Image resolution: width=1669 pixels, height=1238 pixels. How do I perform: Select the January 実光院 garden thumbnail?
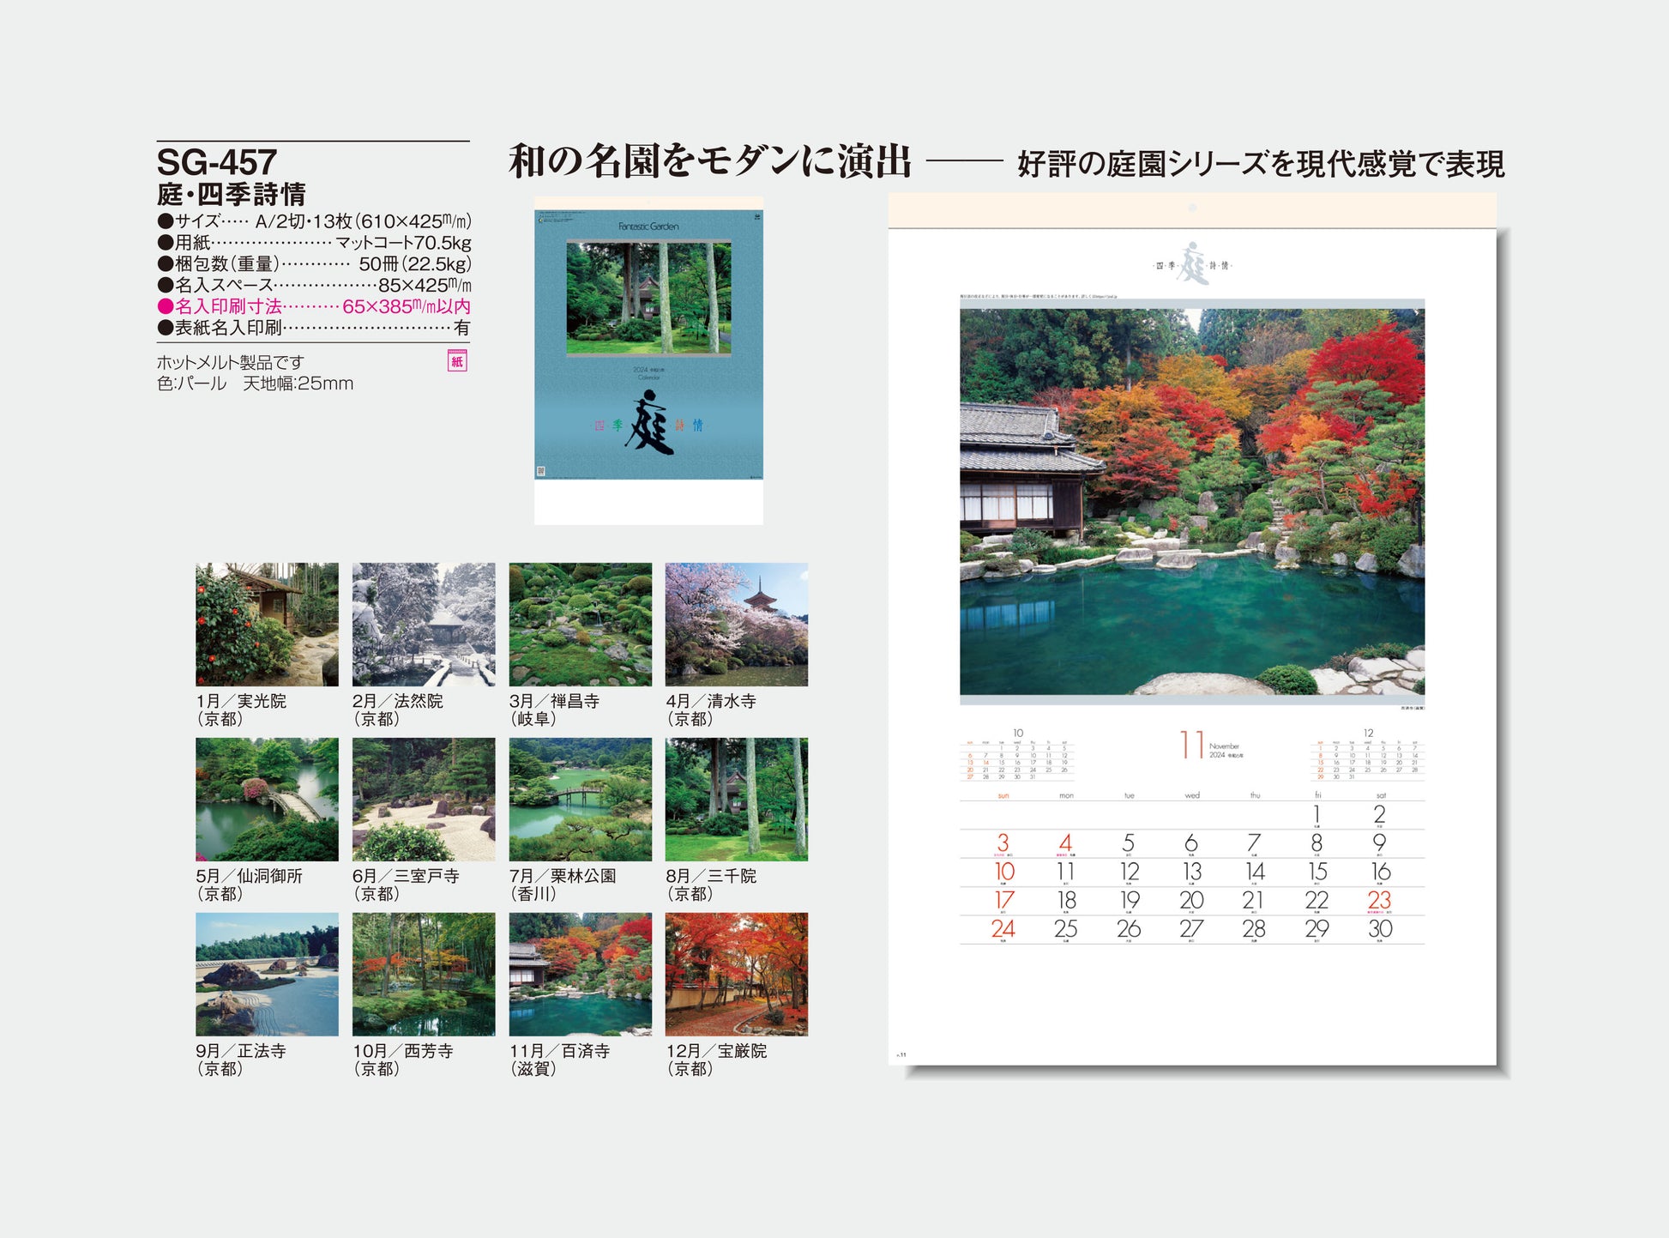(267, 624)
